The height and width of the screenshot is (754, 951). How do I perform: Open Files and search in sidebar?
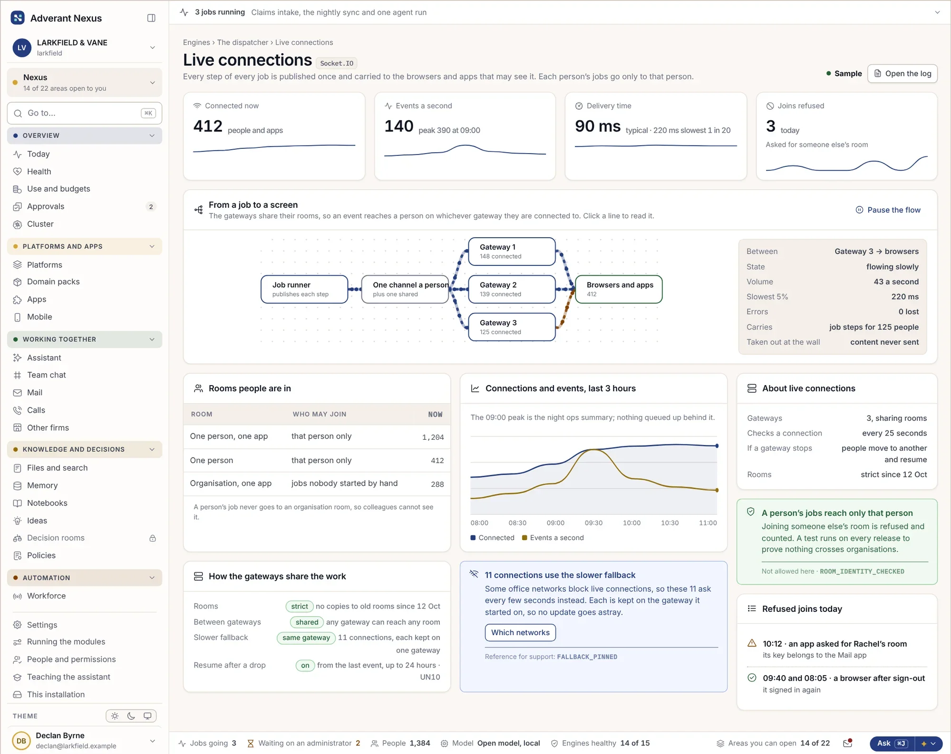tap(85, 468)
